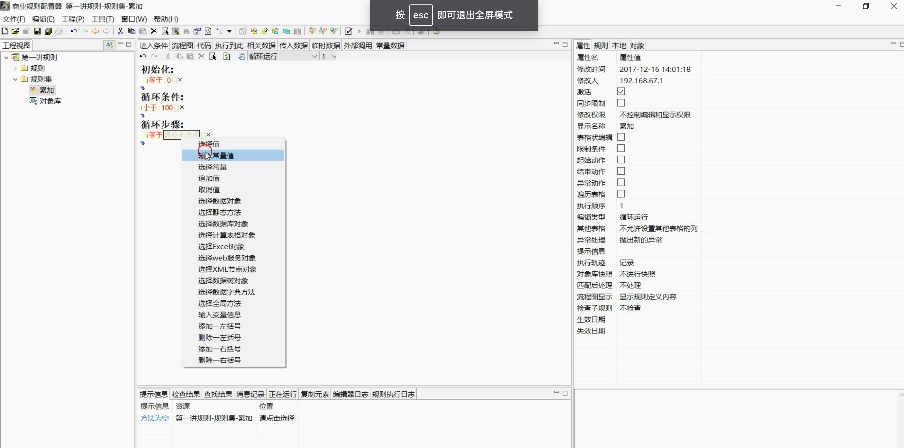Open the 循环运行 edit type dropdown
Viewport: 904px width, 448px height.
(314, 57)
